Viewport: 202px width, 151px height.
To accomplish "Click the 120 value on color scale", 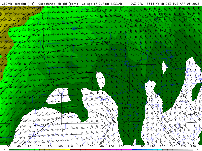I will (81, 146).
